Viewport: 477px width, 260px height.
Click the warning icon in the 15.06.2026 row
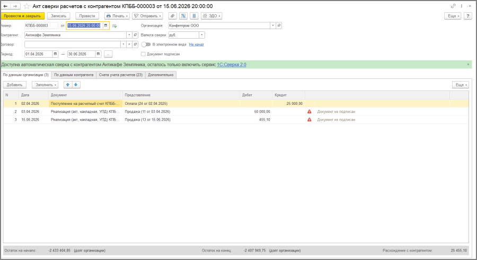pos(310,120)
